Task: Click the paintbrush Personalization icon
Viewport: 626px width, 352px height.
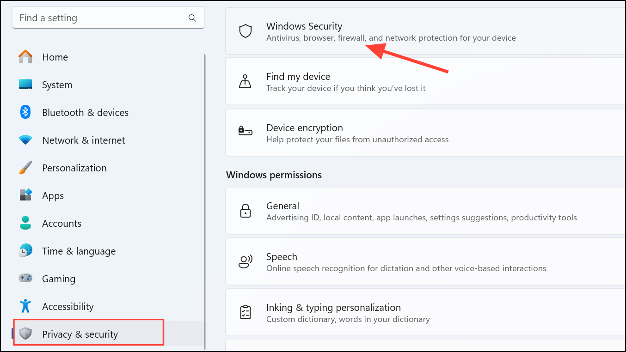Action: pyautogui.click(x=25, y=168)
